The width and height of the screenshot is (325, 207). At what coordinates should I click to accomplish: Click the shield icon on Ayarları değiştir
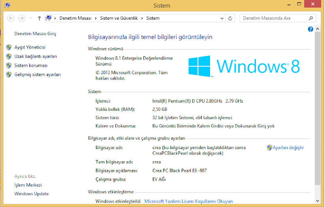coord(269,147)
